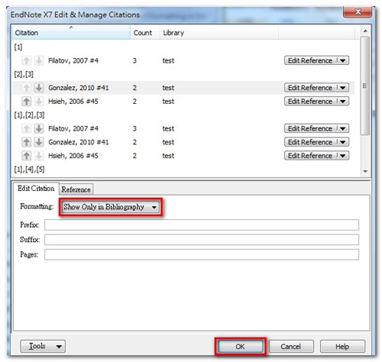This screenshot has height=362, width=382.
Task: Open Help for citations dialog
Action: 342,347
